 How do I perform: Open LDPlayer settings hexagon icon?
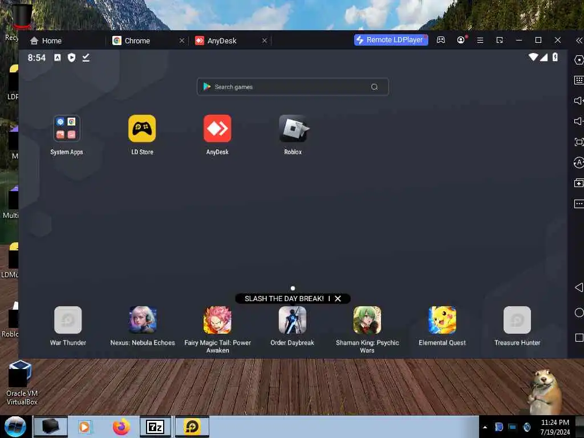click(579, 60)
